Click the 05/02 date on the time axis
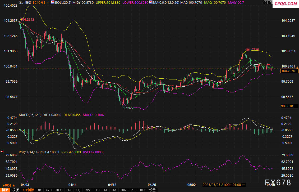 tap(191, 185)
